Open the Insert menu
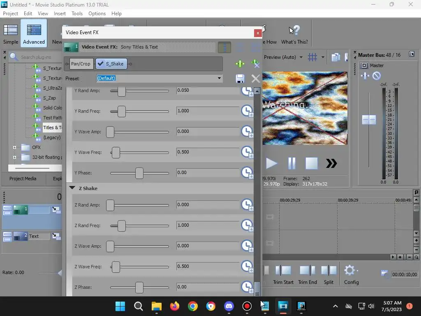This screenshot has width=421, height=316. coord(60,14)
